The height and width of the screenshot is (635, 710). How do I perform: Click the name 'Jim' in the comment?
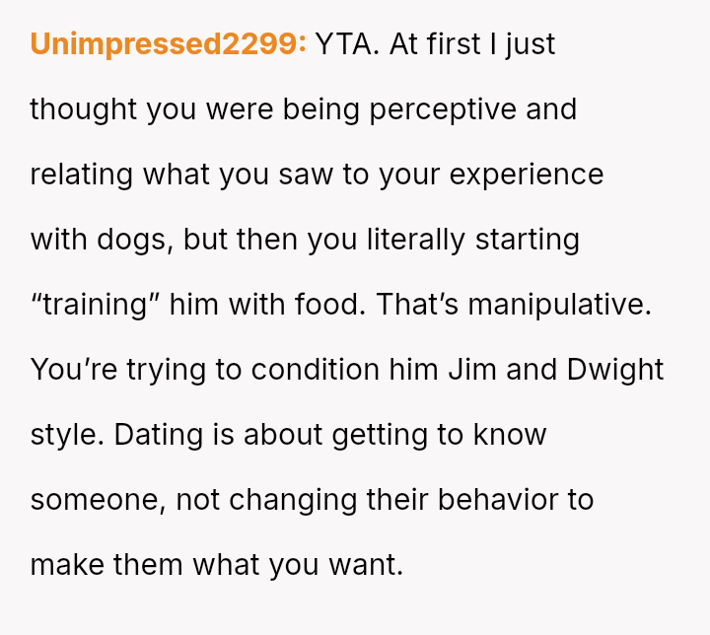click(473, 370)
